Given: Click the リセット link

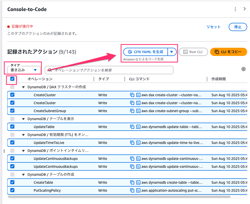Looking at the screenshot, I should tap(213, 27).
